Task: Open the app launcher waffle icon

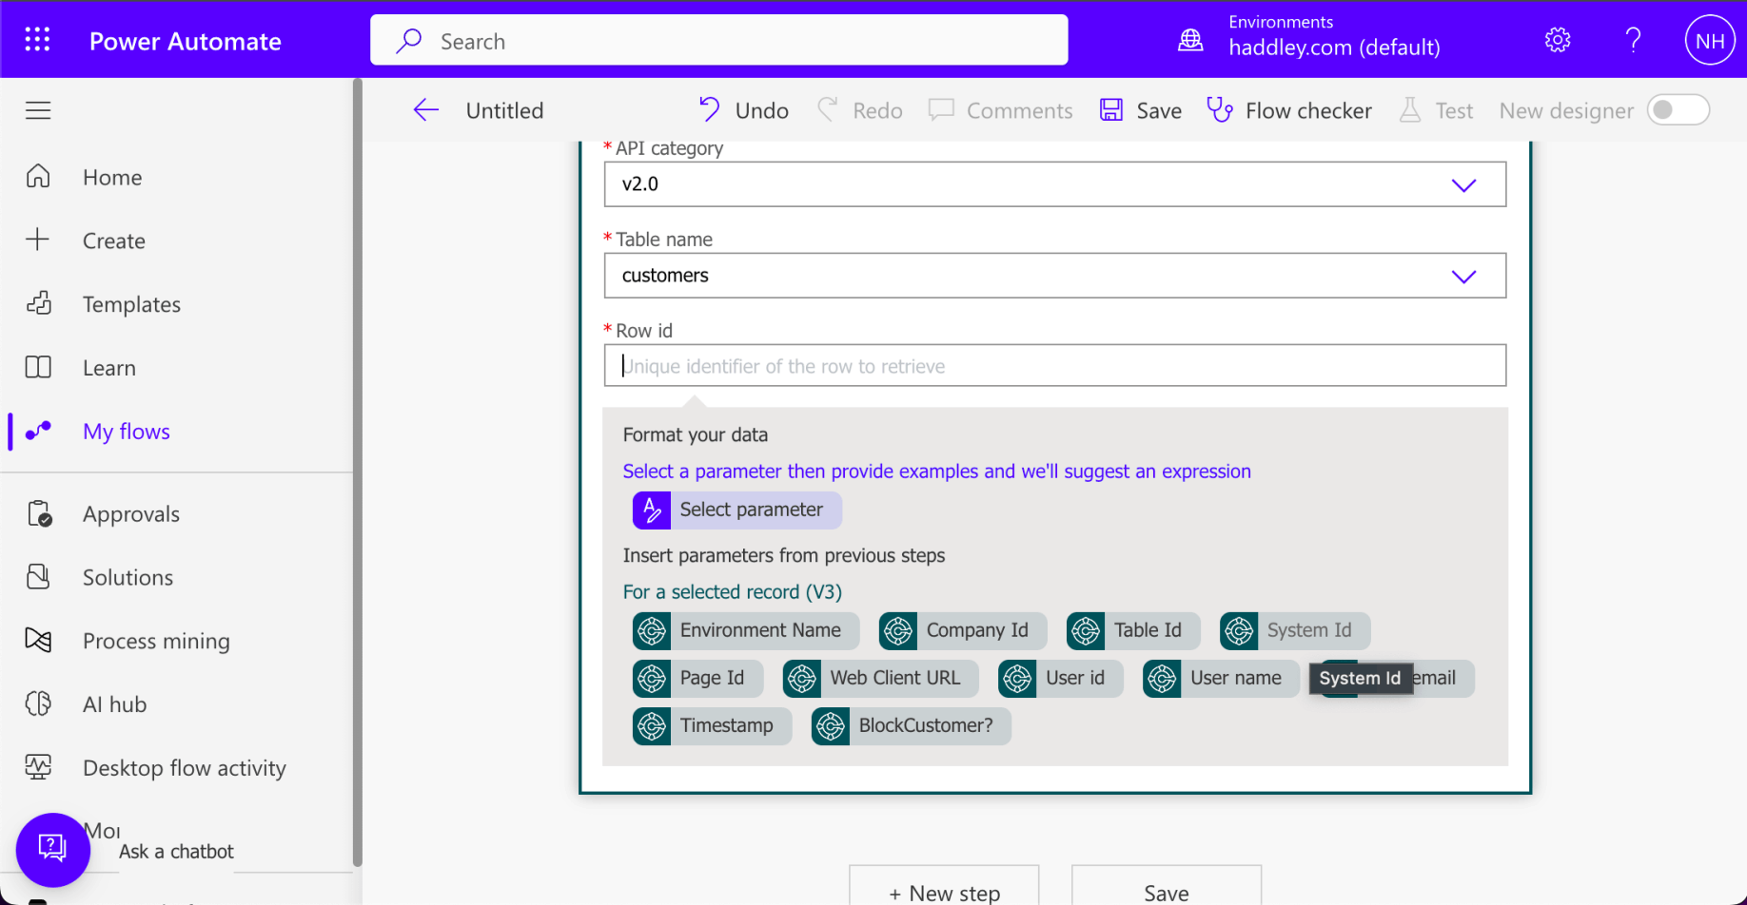Action: (38, 40)
